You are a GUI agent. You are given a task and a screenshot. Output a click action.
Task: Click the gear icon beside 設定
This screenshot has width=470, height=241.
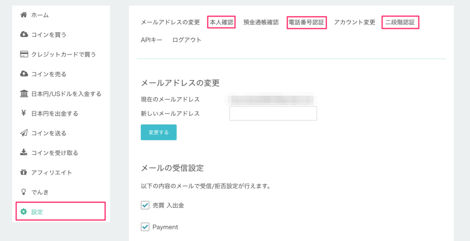tap(24, 212)
